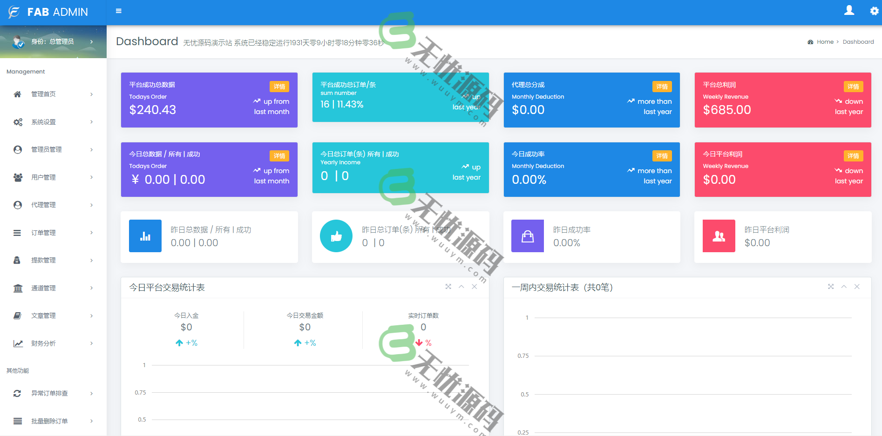Open the sidebar hamburger menu
882x436 pixels.
click(118, 11)
